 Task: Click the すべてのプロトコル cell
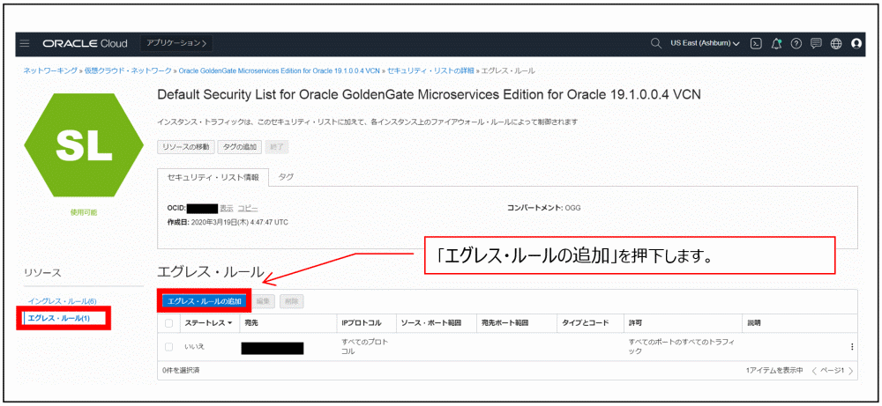click(x=365, y=347)
